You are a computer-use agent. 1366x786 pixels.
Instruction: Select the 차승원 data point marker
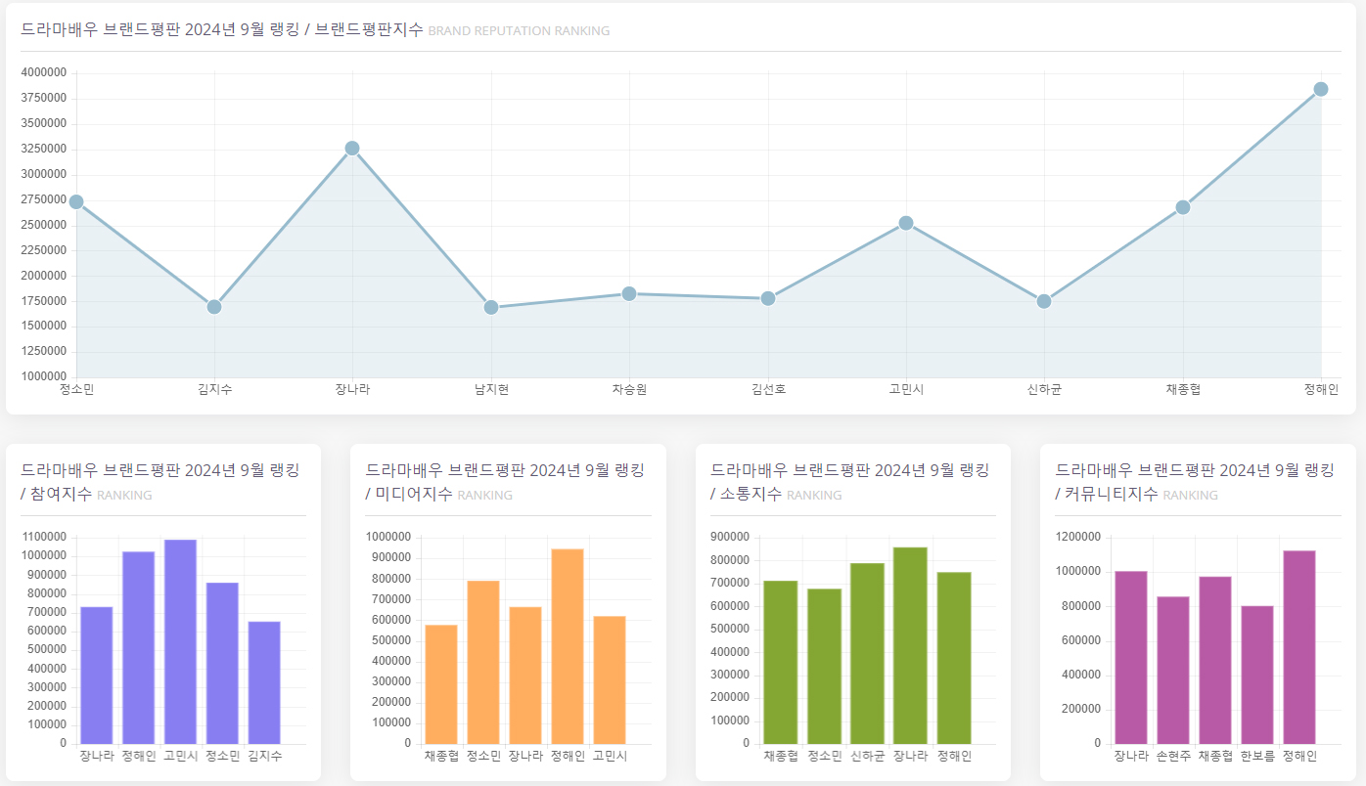pos(629,293)
